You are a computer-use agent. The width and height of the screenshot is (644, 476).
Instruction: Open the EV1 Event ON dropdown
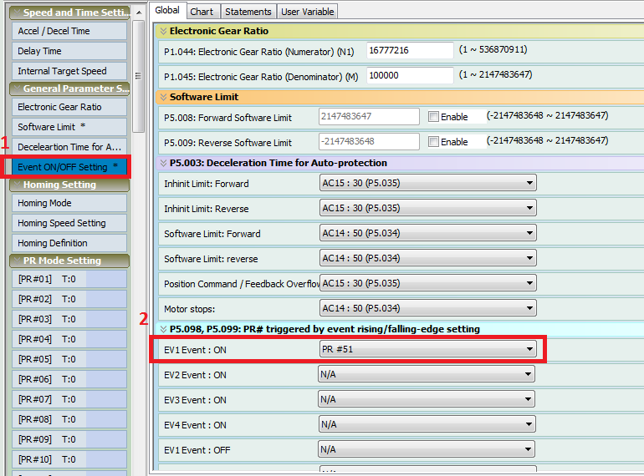[x=529, y=350]
